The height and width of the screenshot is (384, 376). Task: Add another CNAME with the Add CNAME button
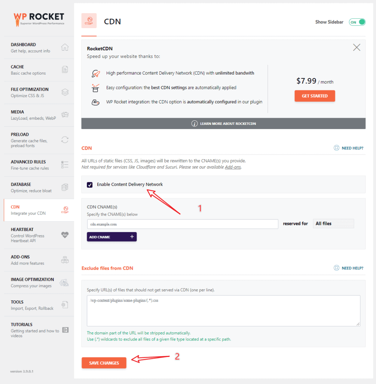click(111, 237)
